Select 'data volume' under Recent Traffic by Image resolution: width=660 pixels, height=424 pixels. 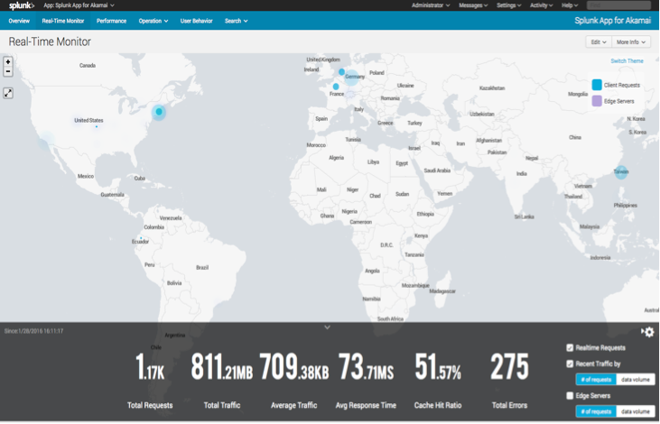point(635,380)
